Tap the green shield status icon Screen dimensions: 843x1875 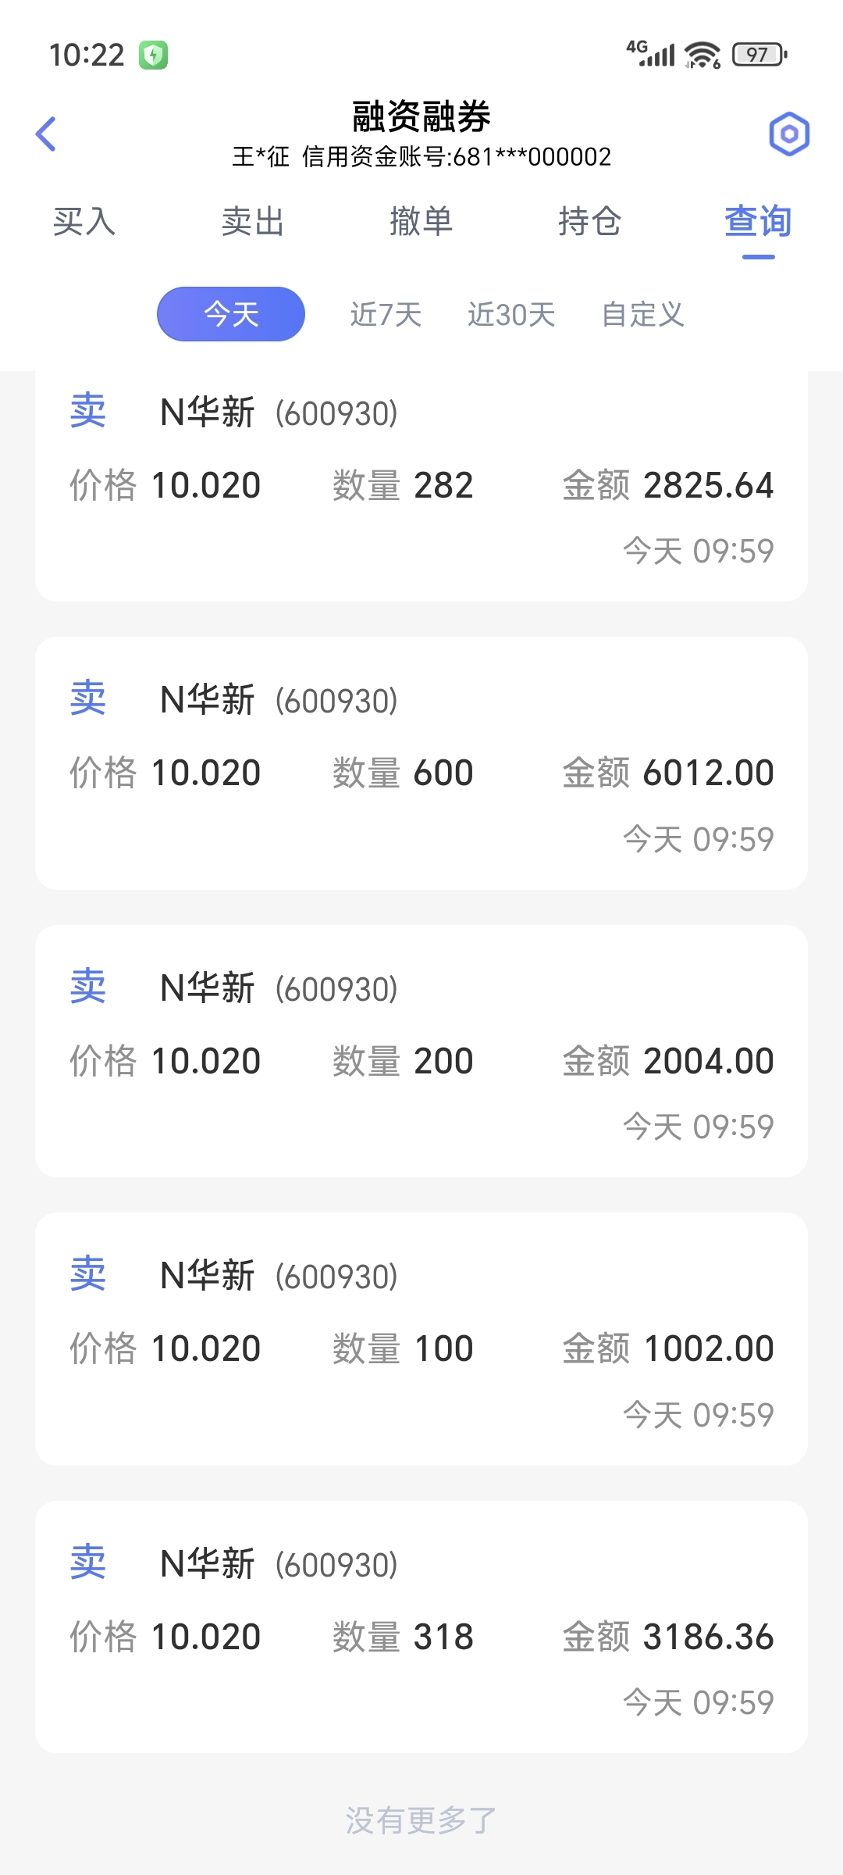(x=154, y=55)
